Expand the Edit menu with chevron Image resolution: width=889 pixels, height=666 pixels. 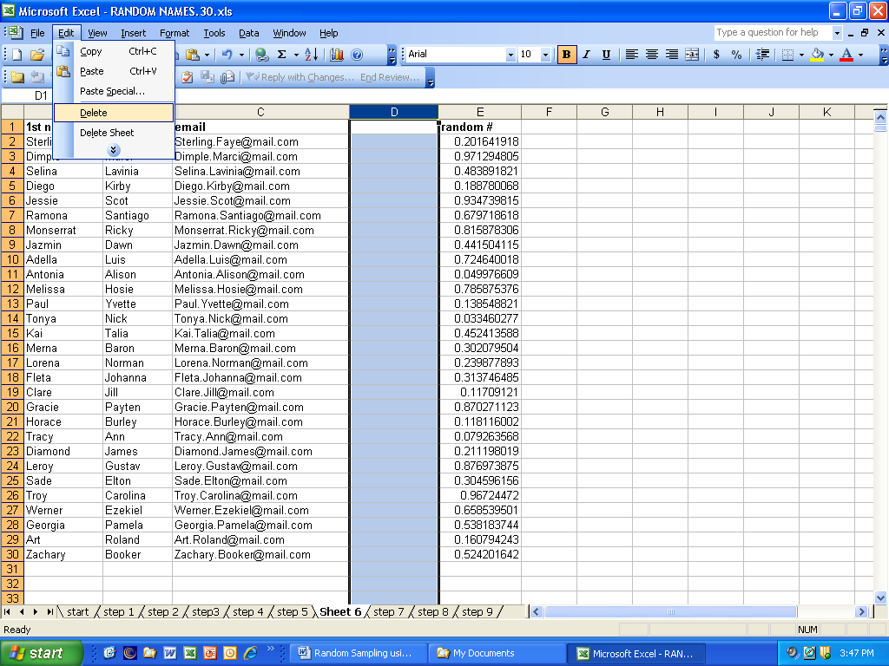[114, 150]
